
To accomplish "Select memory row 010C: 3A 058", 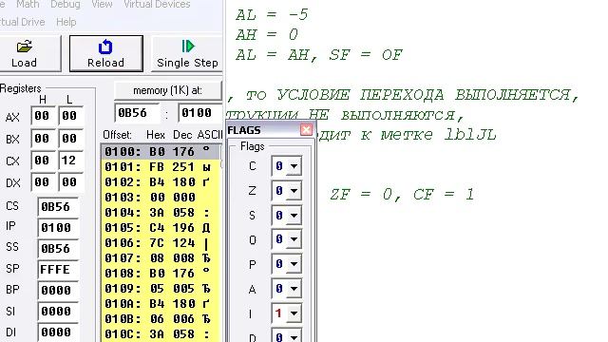I will tap(161, 333).
